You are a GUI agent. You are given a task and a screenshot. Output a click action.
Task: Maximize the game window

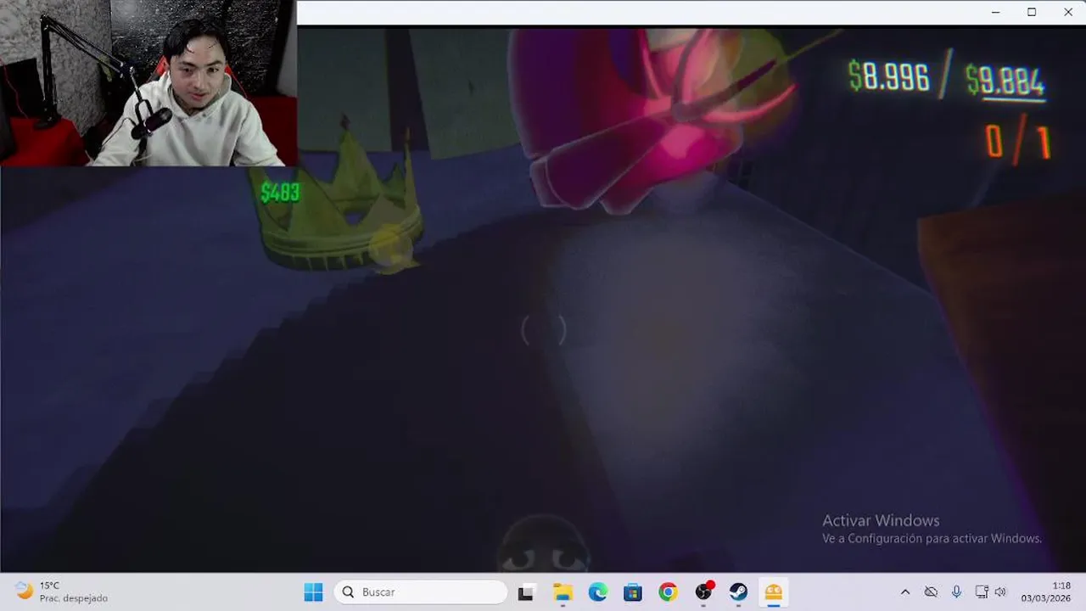coord(1032,12)
